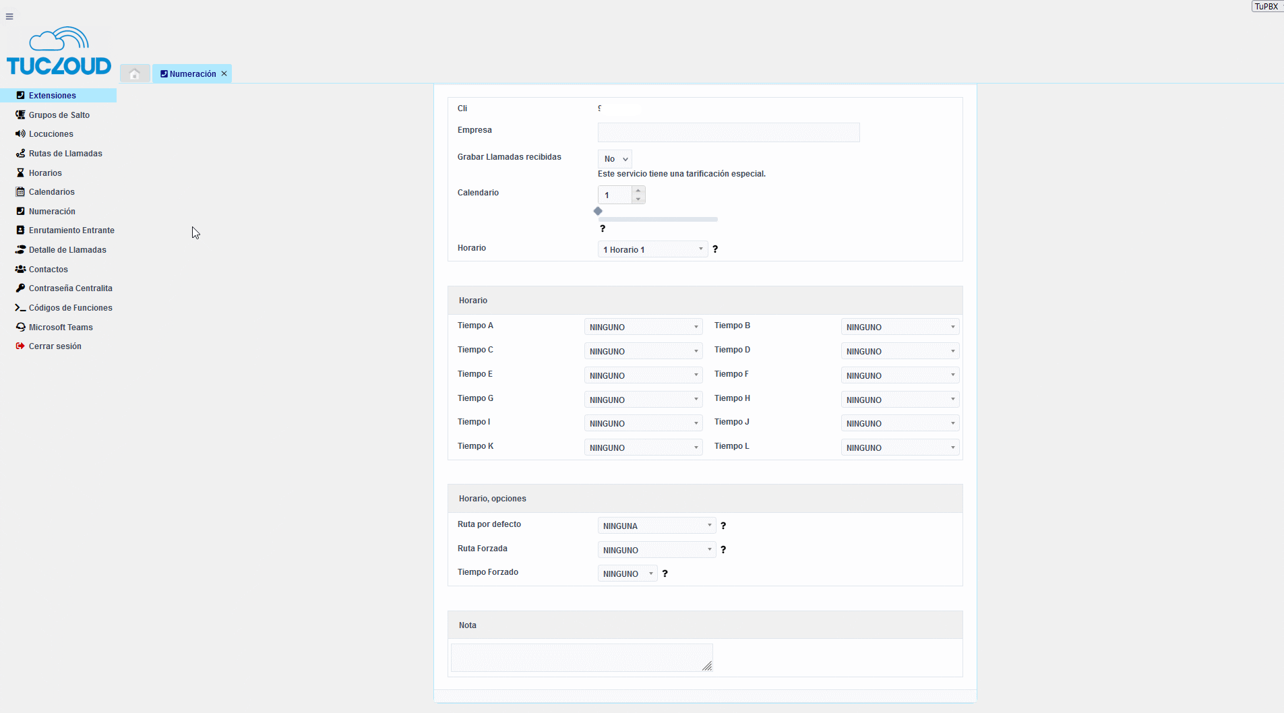Image resolution: width=1284 pixels, height=713 pixels.
Task: Click Cerrar sesión to log out
Action: 55,346
